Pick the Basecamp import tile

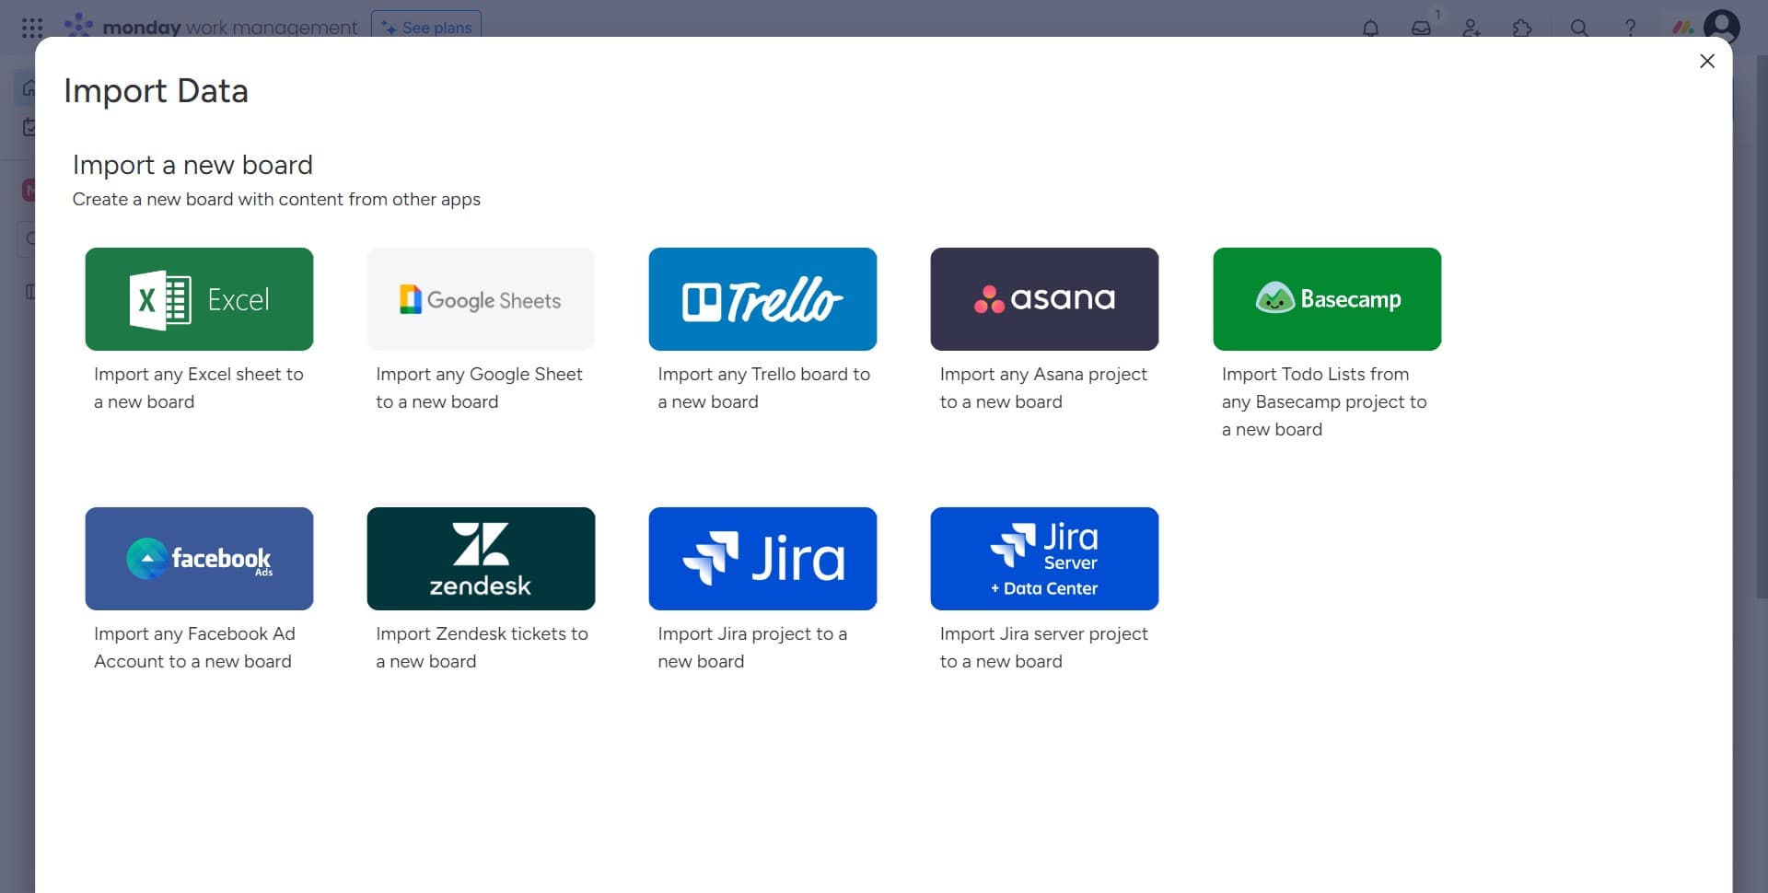(x=1326, y=299)
